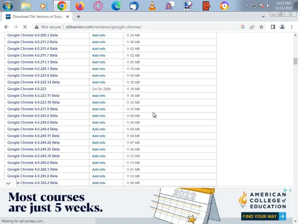
Task: Click the network tray icon
Action: click(254, 6)
